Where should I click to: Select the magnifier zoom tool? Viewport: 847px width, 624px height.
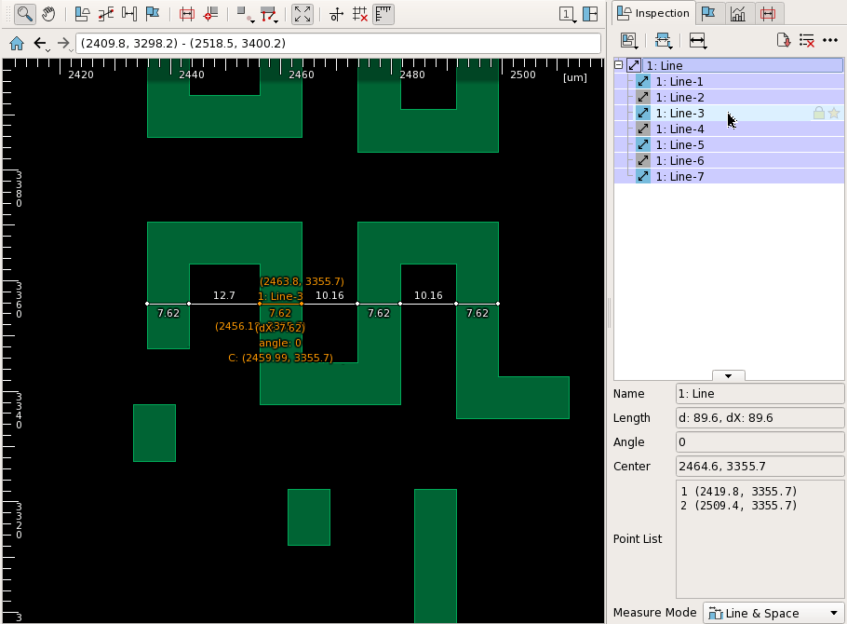coord(24,14)
